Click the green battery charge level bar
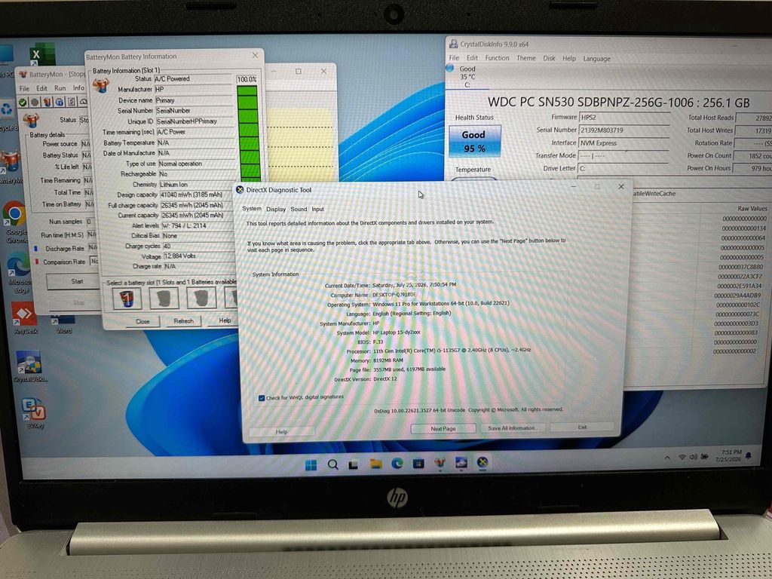 (247, 134)
